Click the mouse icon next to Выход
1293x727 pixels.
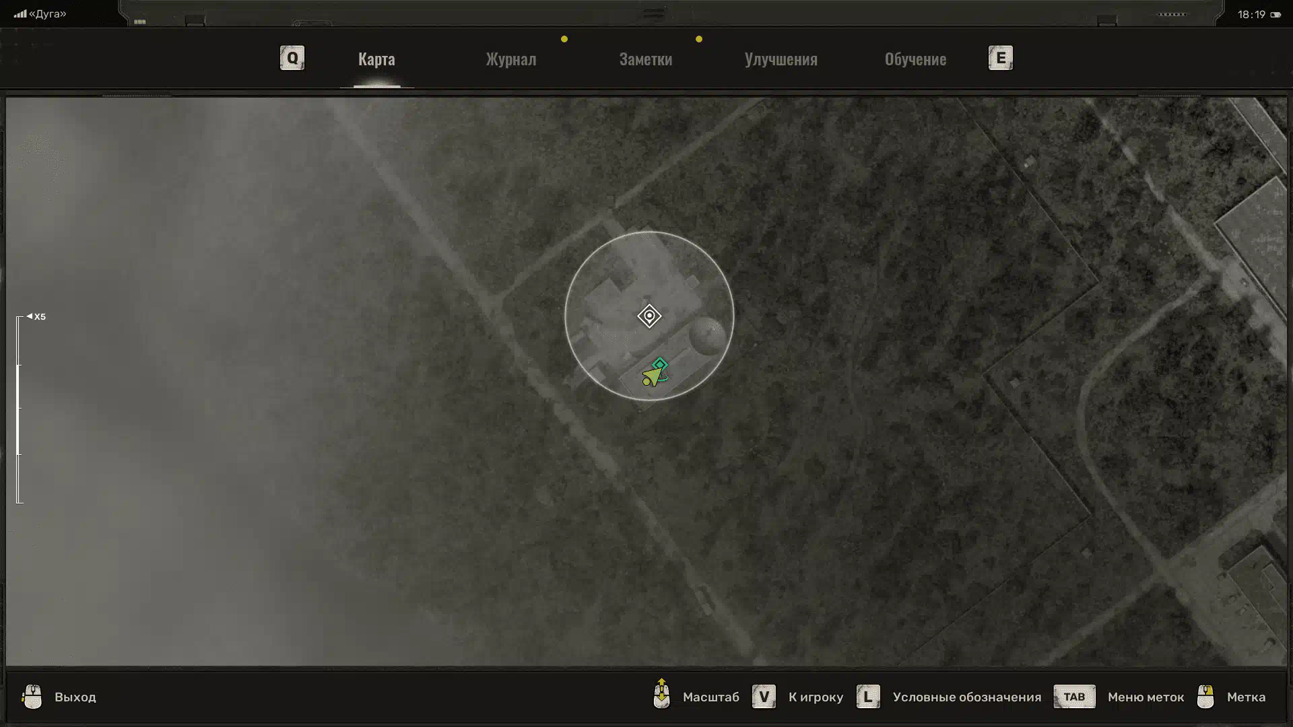32,697
